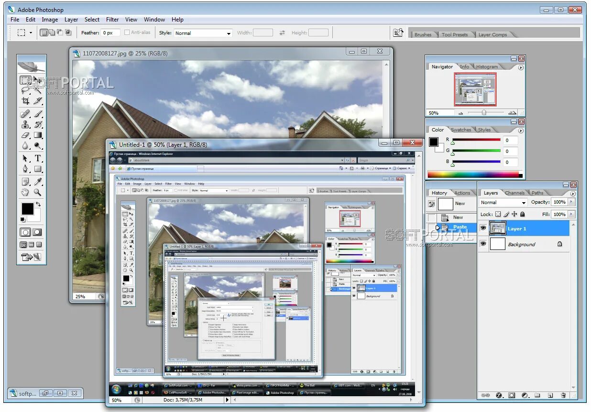Viewport: 591px width, 412px height.
Task: Select the Rectangular Marquee tool
Action: click(x=25, y=80)
